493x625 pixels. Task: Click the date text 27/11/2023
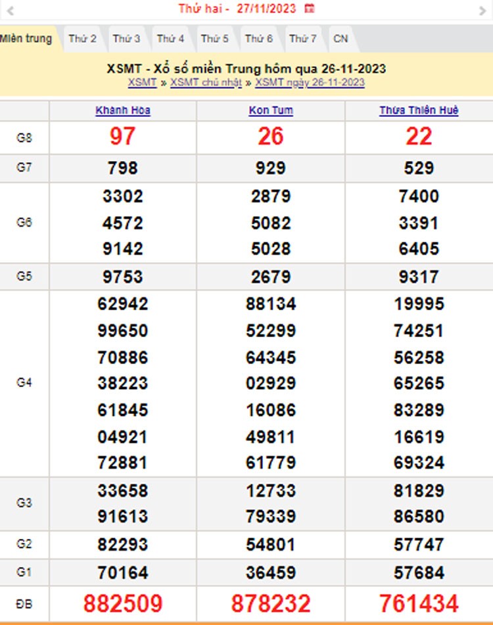click(x=266, y=9)
